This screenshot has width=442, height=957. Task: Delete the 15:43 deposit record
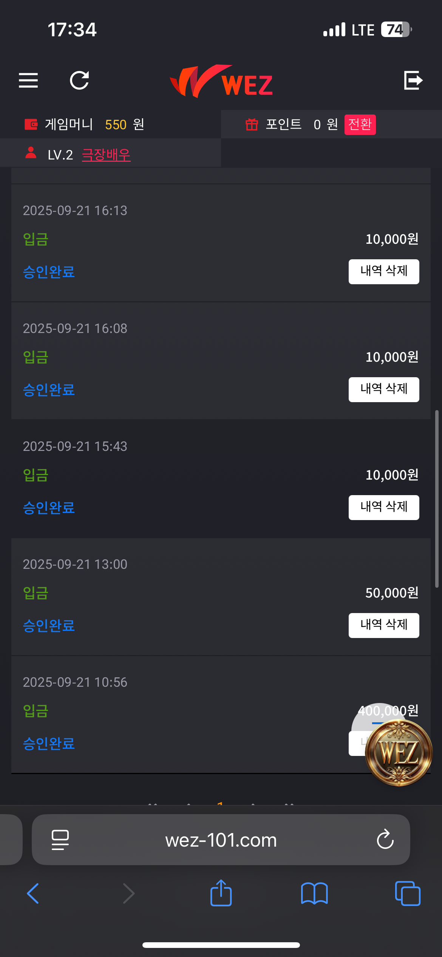click(384, 507)
